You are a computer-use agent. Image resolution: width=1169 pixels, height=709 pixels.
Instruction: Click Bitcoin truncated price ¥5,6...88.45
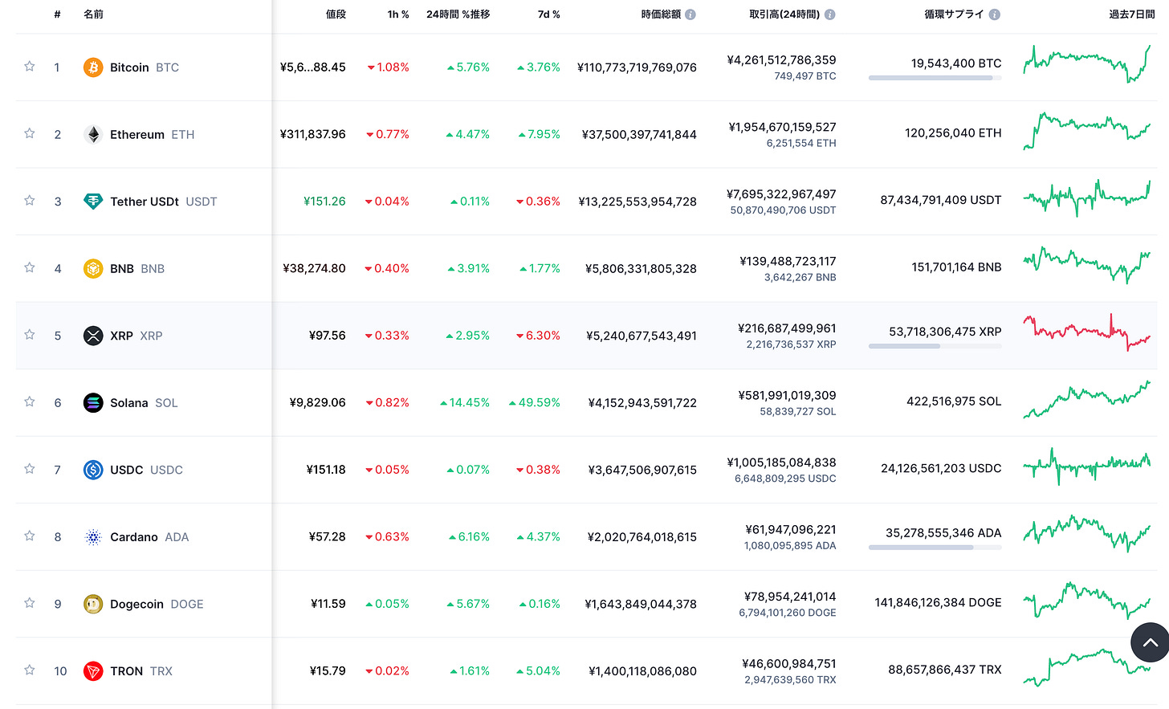tap(312, 67)
